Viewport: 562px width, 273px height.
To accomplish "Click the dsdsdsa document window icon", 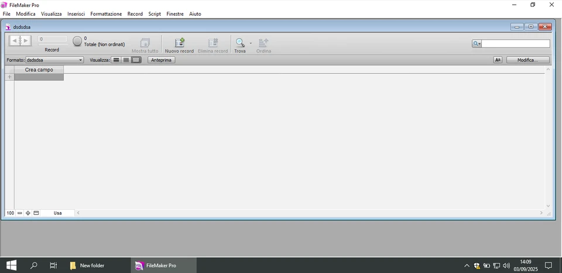I will [x=8, y=27].
